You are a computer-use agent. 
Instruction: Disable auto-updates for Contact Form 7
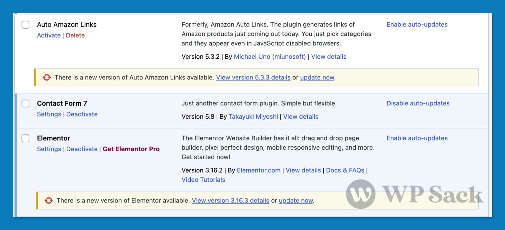pyautogui.click(x=418, y=103)
